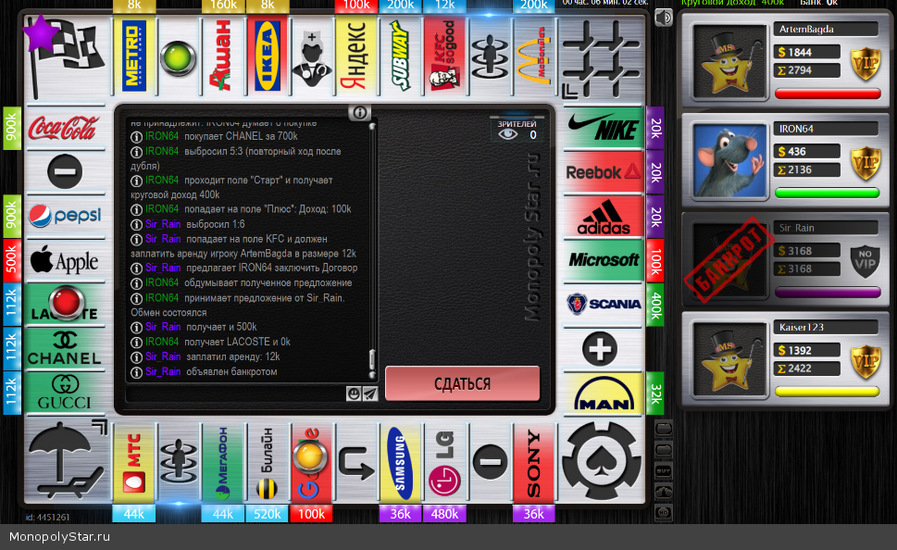This screenshot has width=897, height=550.
Task: Click the turn-arrow cell beside SAMSUNG
Action: click(x=356, y=464)
